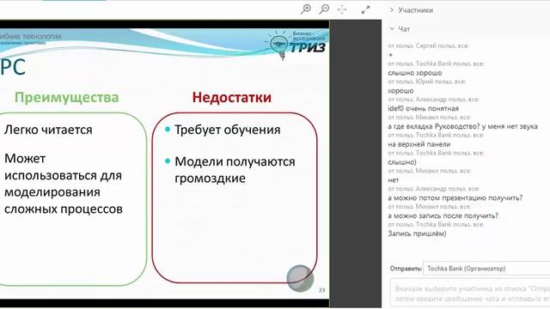550x309 pixels.
Task: Click the bullet 'Требует обучения'
Action: coord(227,130)
